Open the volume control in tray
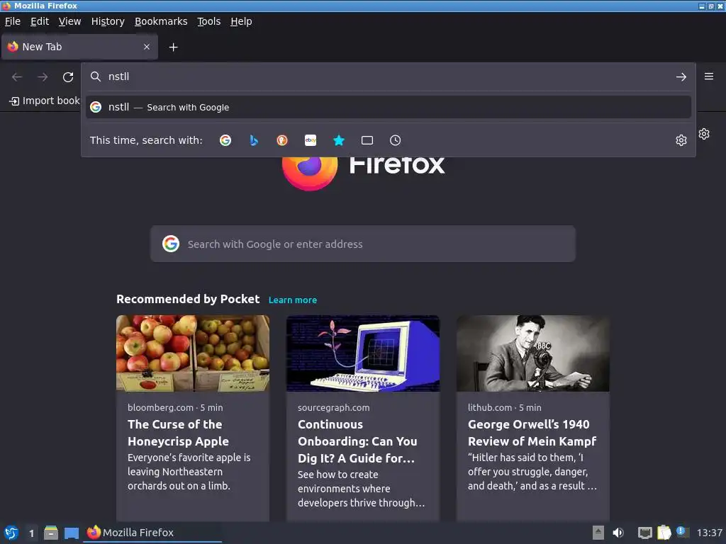Image resolution: width=726 pixels, height=544 pixels. point(618,533)
